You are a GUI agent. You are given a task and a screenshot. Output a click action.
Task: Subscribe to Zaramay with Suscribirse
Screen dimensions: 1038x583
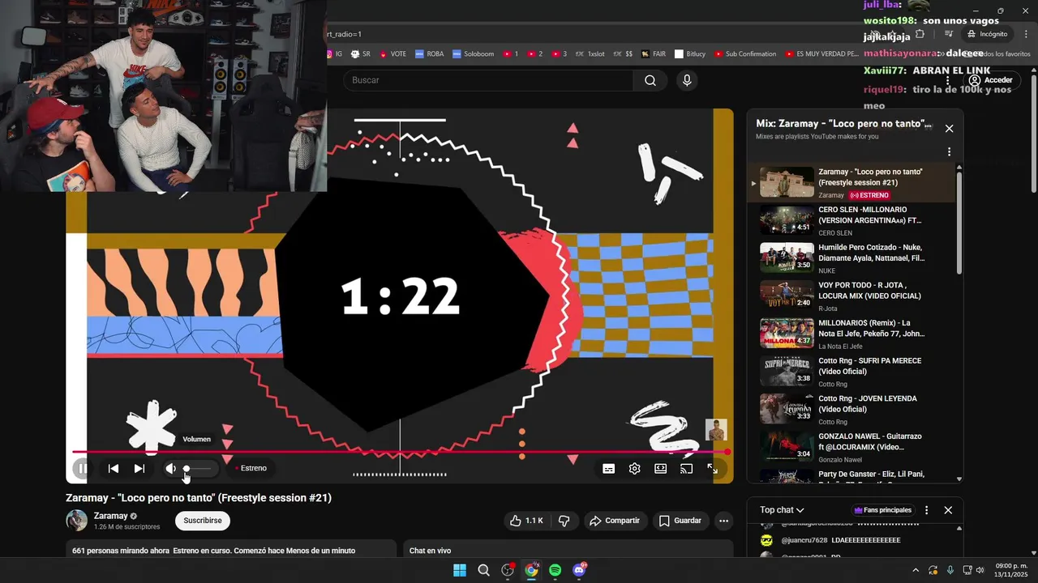(x=202, y=521)
